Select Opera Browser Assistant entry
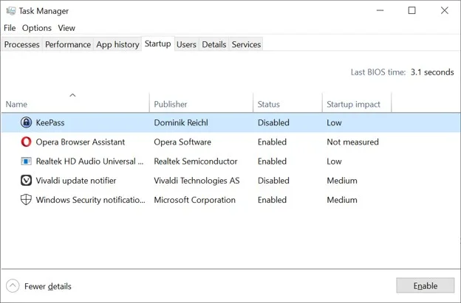This screenshot has height=303, width=461. pos(81,142)
